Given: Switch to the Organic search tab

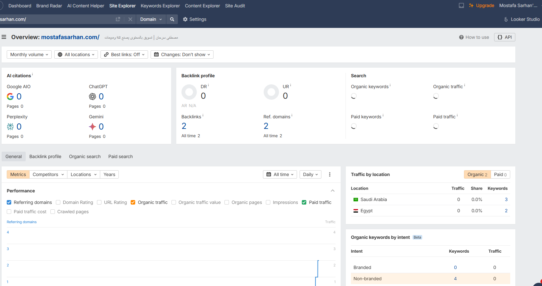Looking at the screenshot, I should (85, 156).
